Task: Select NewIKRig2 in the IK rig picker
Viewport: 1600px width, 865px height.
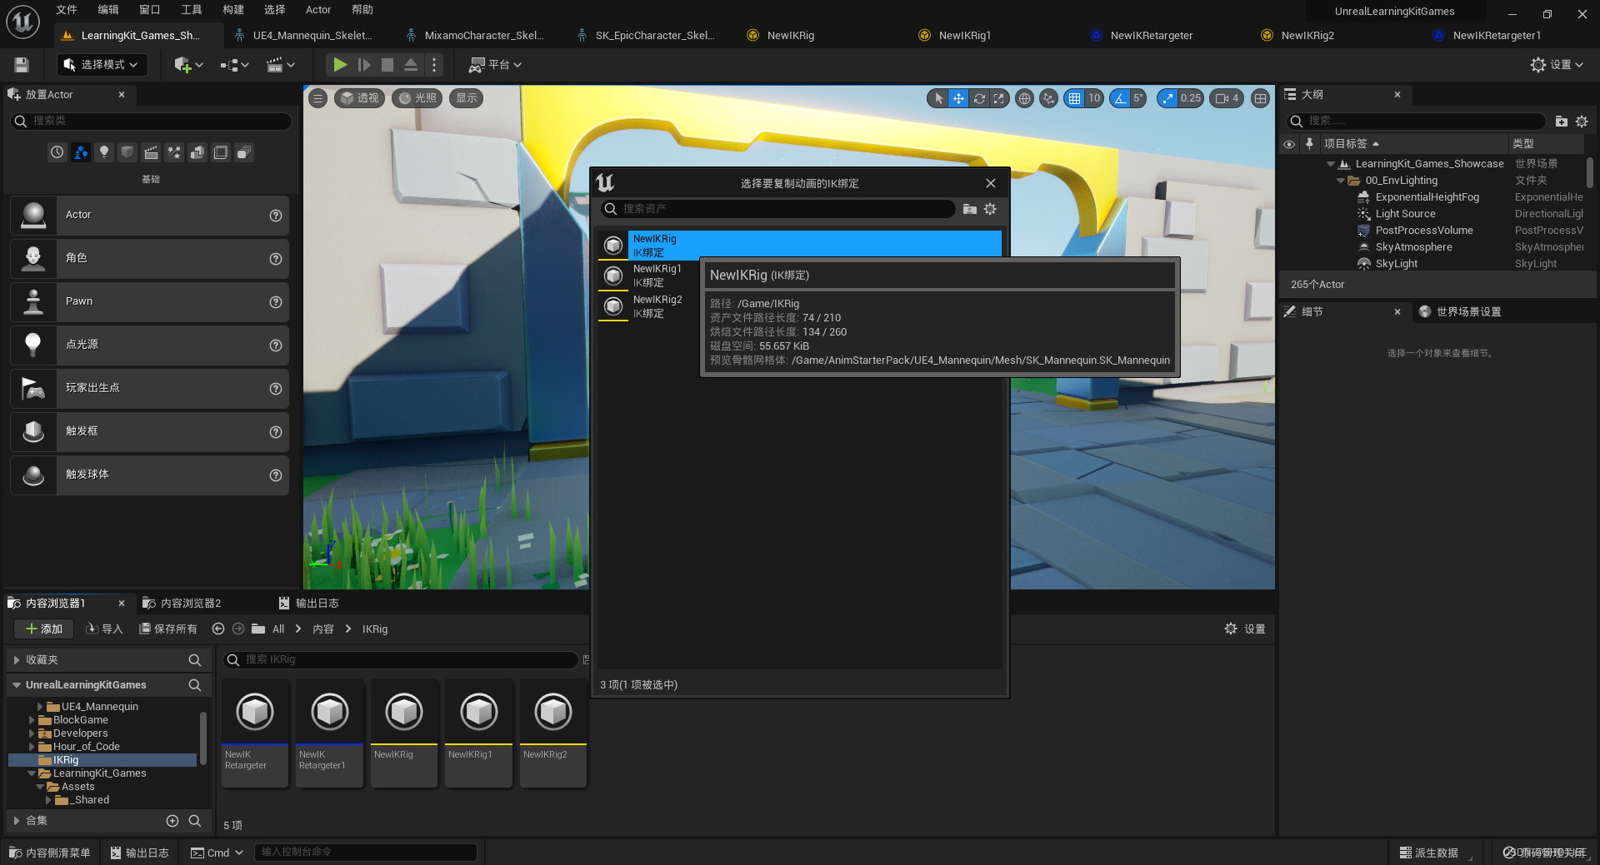Action: [799, 306]
